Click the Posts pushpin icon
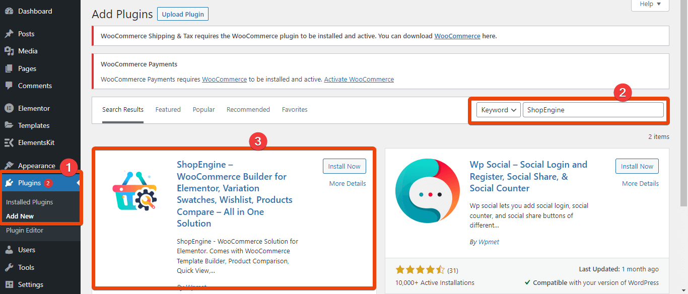The height and width of the screenshot is (294, 688). pos(9,34)
